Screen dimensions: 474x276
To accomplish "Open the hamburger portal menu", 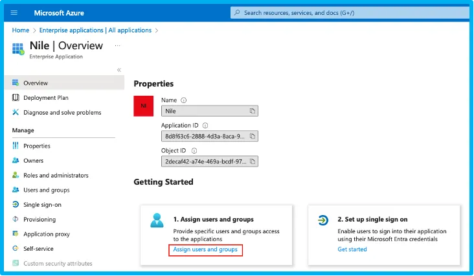I will tap(14, 13).
